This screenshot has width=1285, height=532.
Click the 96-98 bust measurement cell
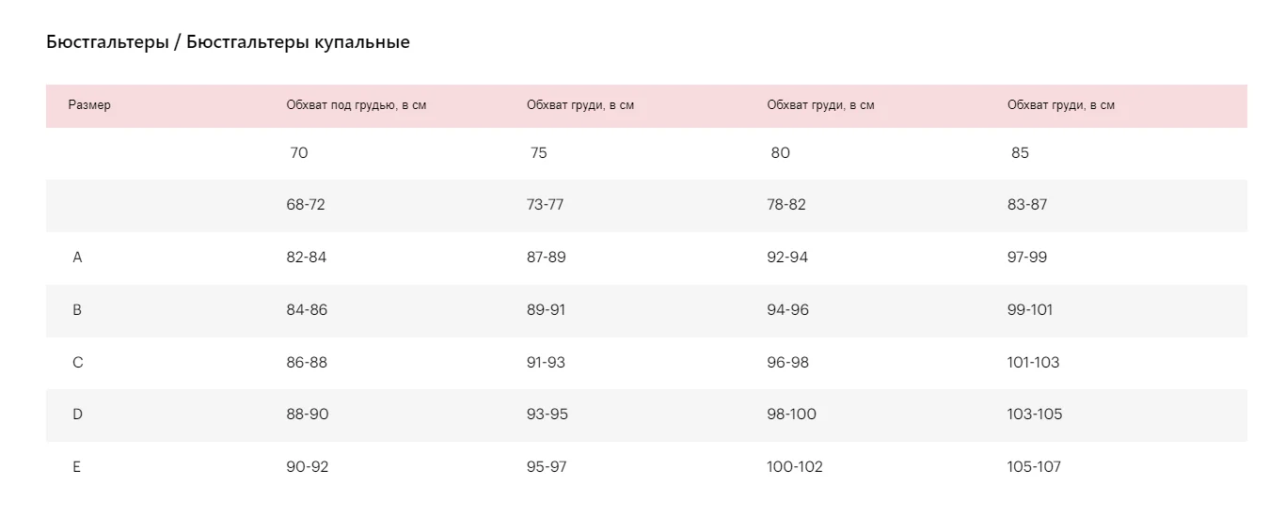787,363
